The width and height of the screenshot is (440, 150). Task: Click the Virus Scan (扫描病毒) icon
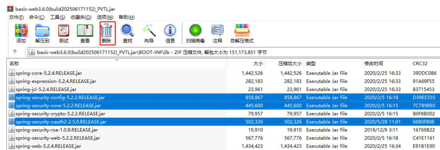(x=195, y=31)
